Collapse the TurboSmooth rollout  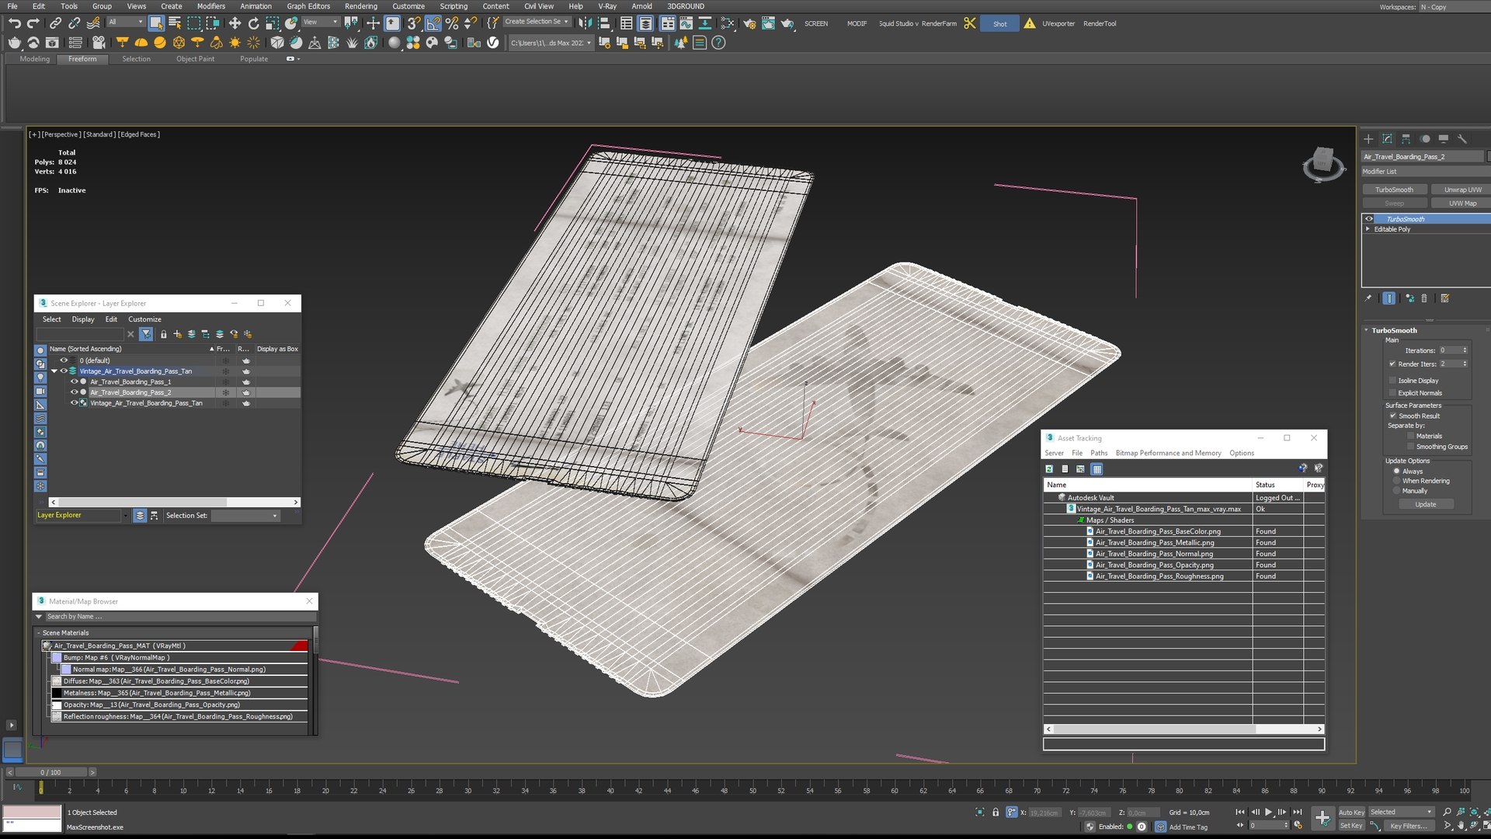[x=1367, y=330]
